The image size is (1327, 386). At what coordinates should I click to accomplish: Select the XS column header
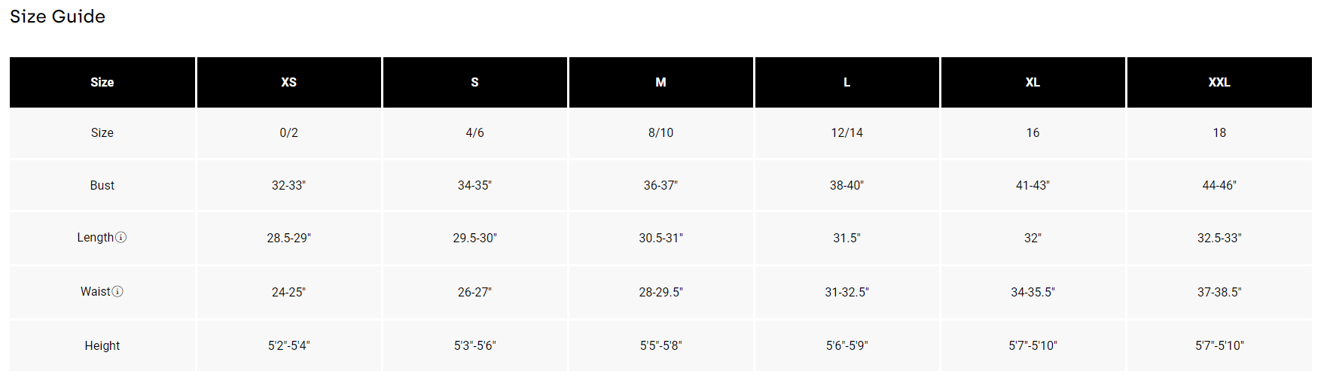[x=288, y=82]
